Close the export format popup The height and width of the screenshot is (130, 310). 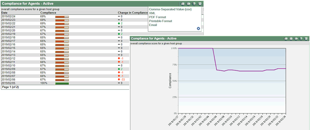[198, 29]
